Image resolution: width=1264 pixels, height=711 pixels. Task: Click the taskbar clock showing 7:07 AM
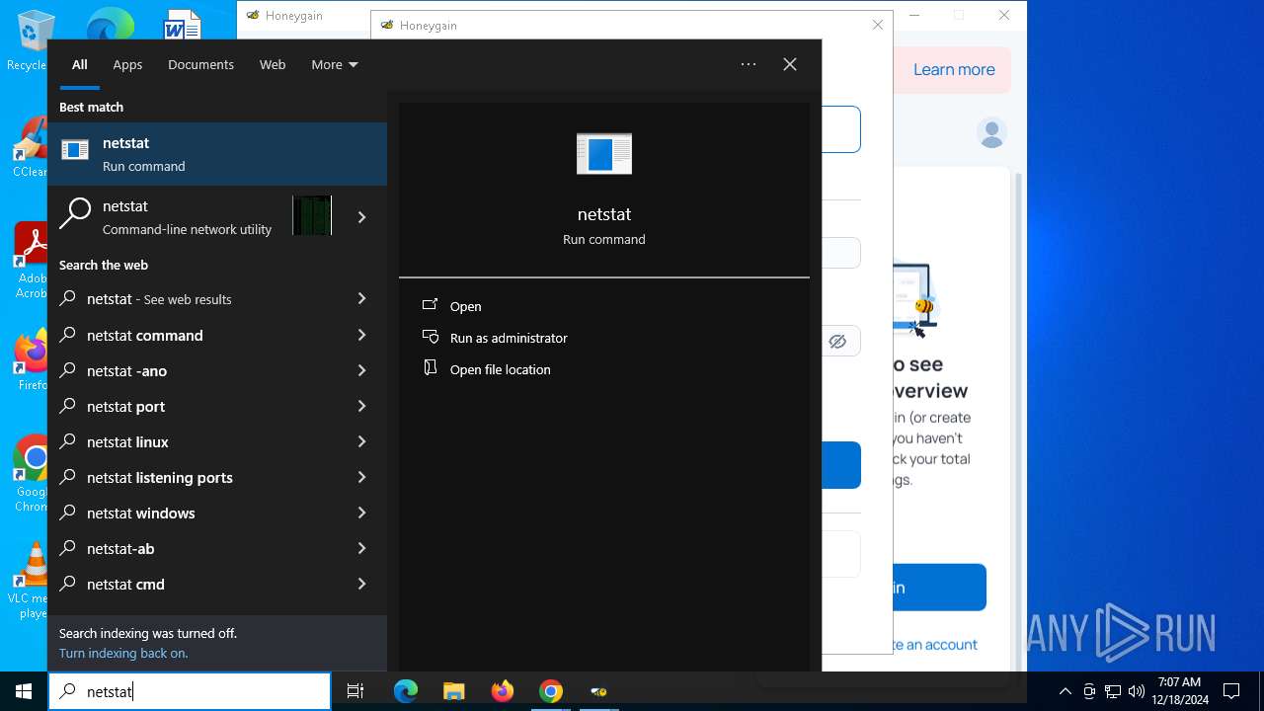coord(1180,691)
